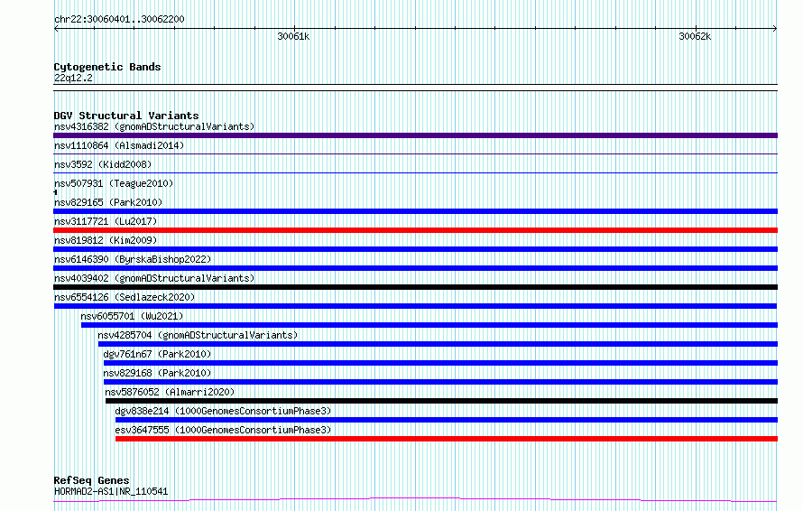Select esv3647555 1000GenomesConsortiumPhase3 label
803x511 pixels.
[x=223, y=430]
